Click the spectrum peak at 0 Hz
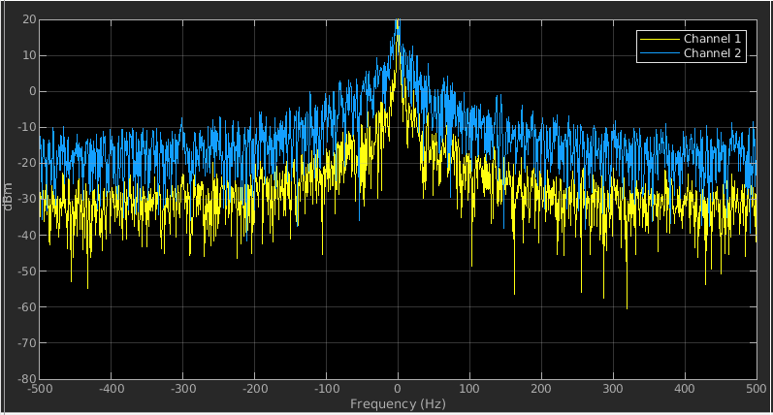 click(398, 21)
